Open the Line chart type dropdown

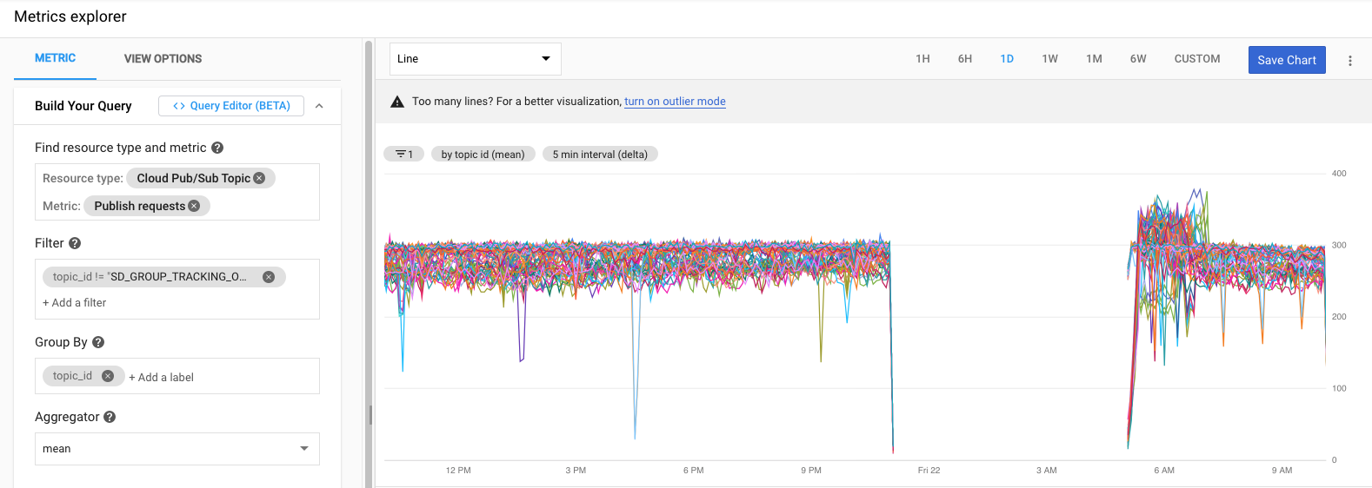[476, 59]
